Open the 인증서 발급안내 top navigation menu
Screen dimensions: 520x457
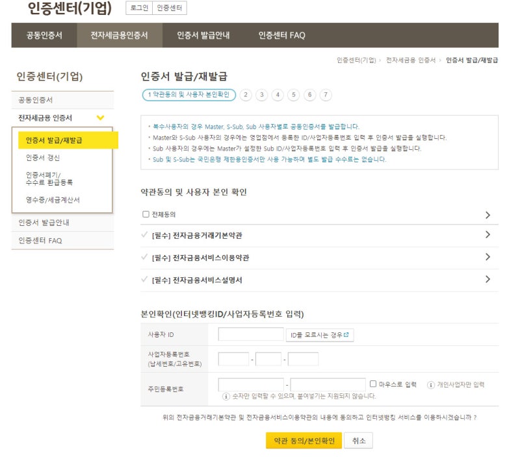(x=203, y=35)
